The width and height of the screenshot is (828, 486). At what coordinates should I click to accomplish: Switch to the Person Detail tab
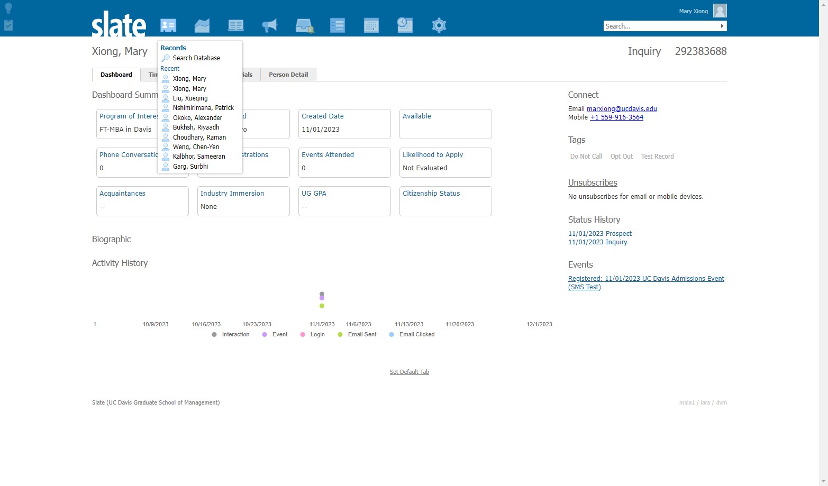point(288,75)
